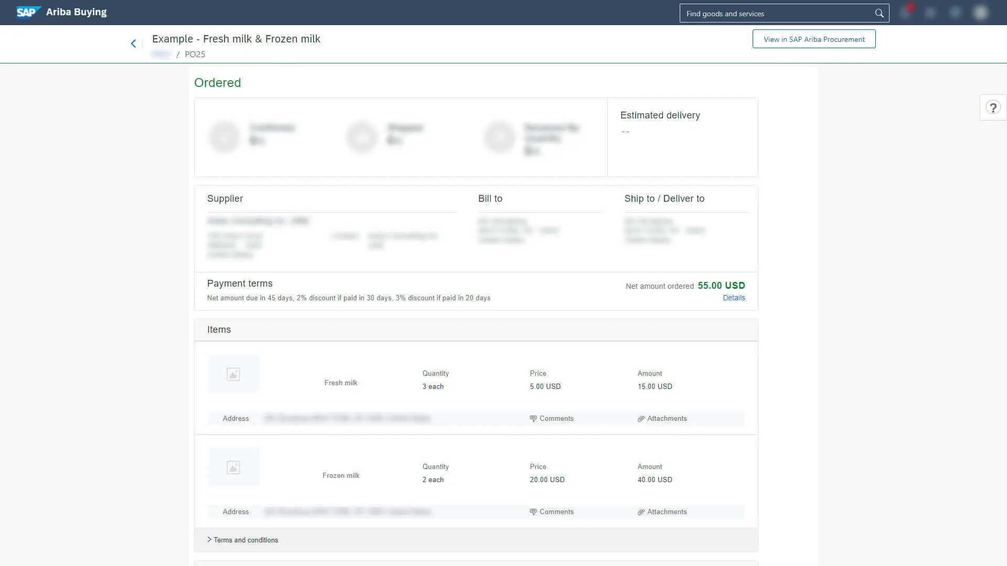The width and height of the screenshot is (1007, 566).
Task: Open the Details link under net amount
Action: 734,298
